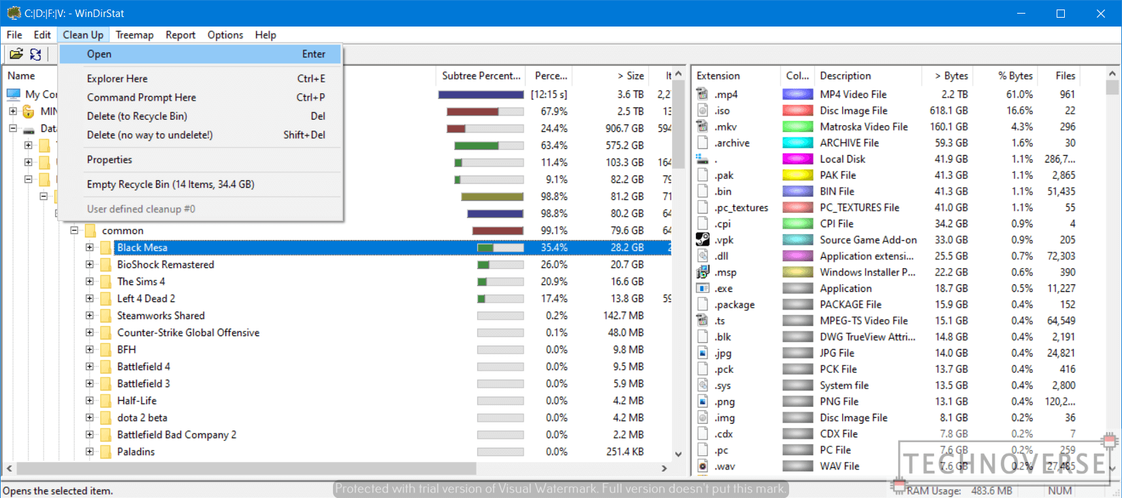Collapse the common folder node
The image size is (1122, 498).
coord(74,231)
